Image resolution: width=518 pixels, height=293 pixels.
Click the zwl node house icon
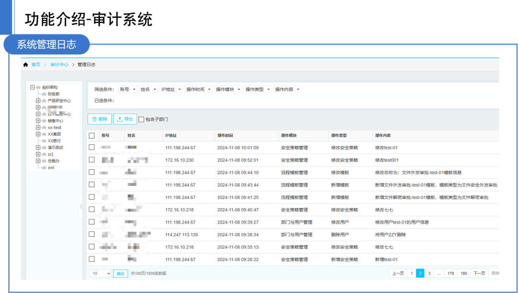[x=44, y=168]
